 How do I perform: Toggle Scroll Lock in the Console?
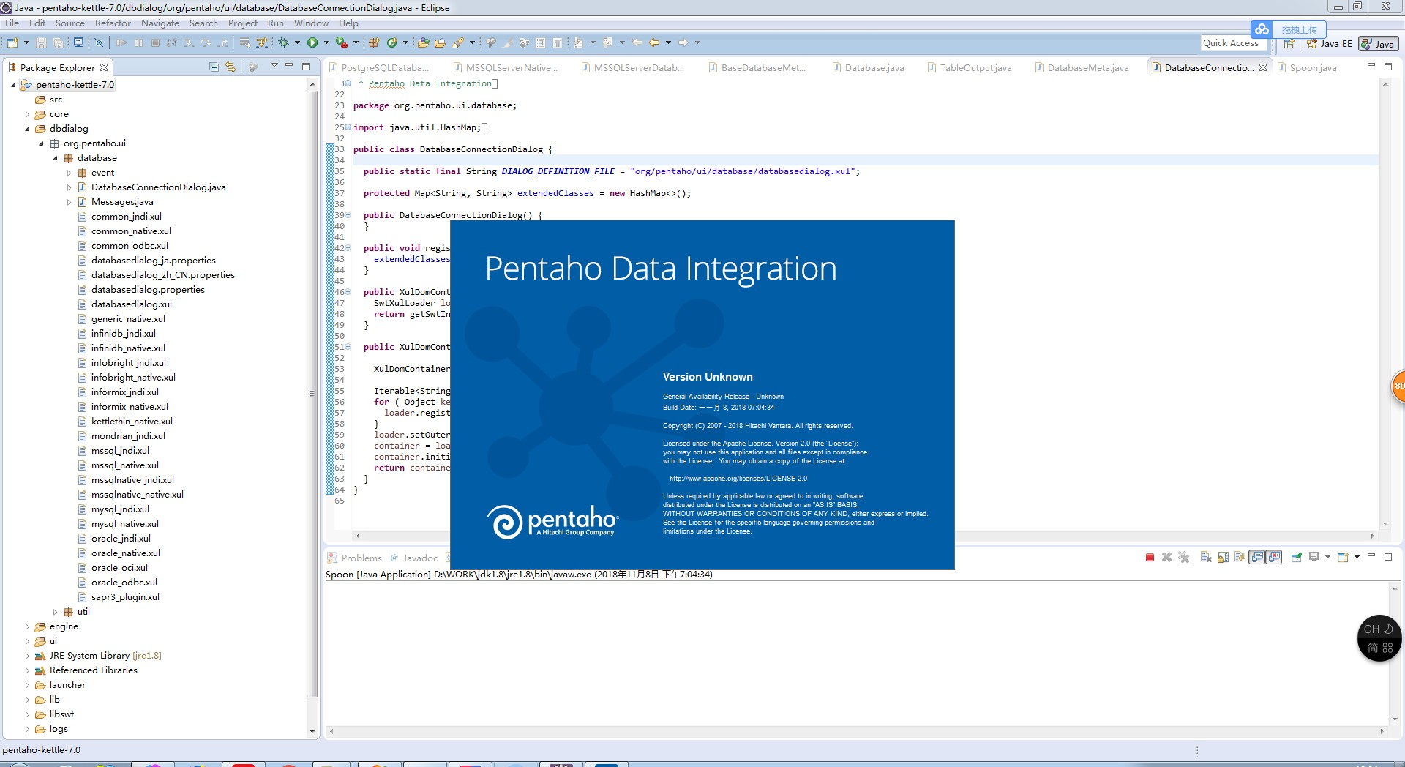pos(1223,557)
